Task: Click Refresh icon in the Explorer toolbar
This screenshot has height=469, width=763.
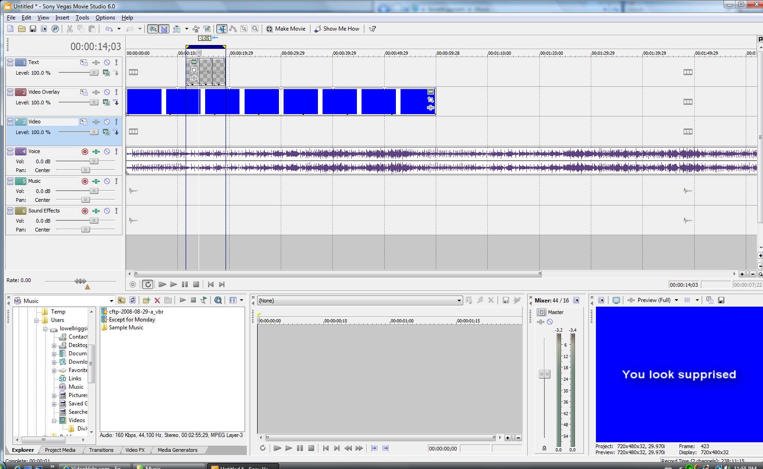Action: (x=132, y=300)
